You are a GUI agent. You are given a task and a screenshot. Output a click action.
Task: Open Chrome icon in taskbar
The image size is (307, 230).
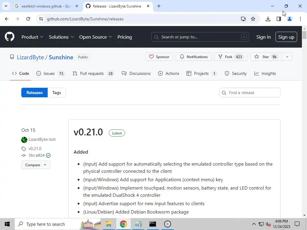(123, 224)
